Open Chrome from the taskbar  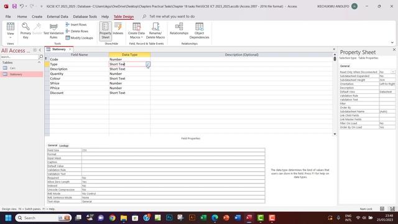click(x=112, y=218)
